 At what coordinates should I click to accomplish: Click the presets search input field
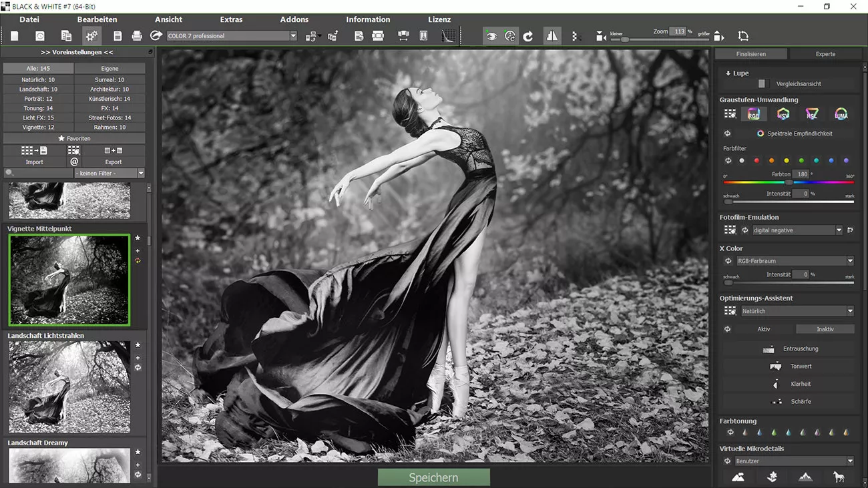pos(38,174)
